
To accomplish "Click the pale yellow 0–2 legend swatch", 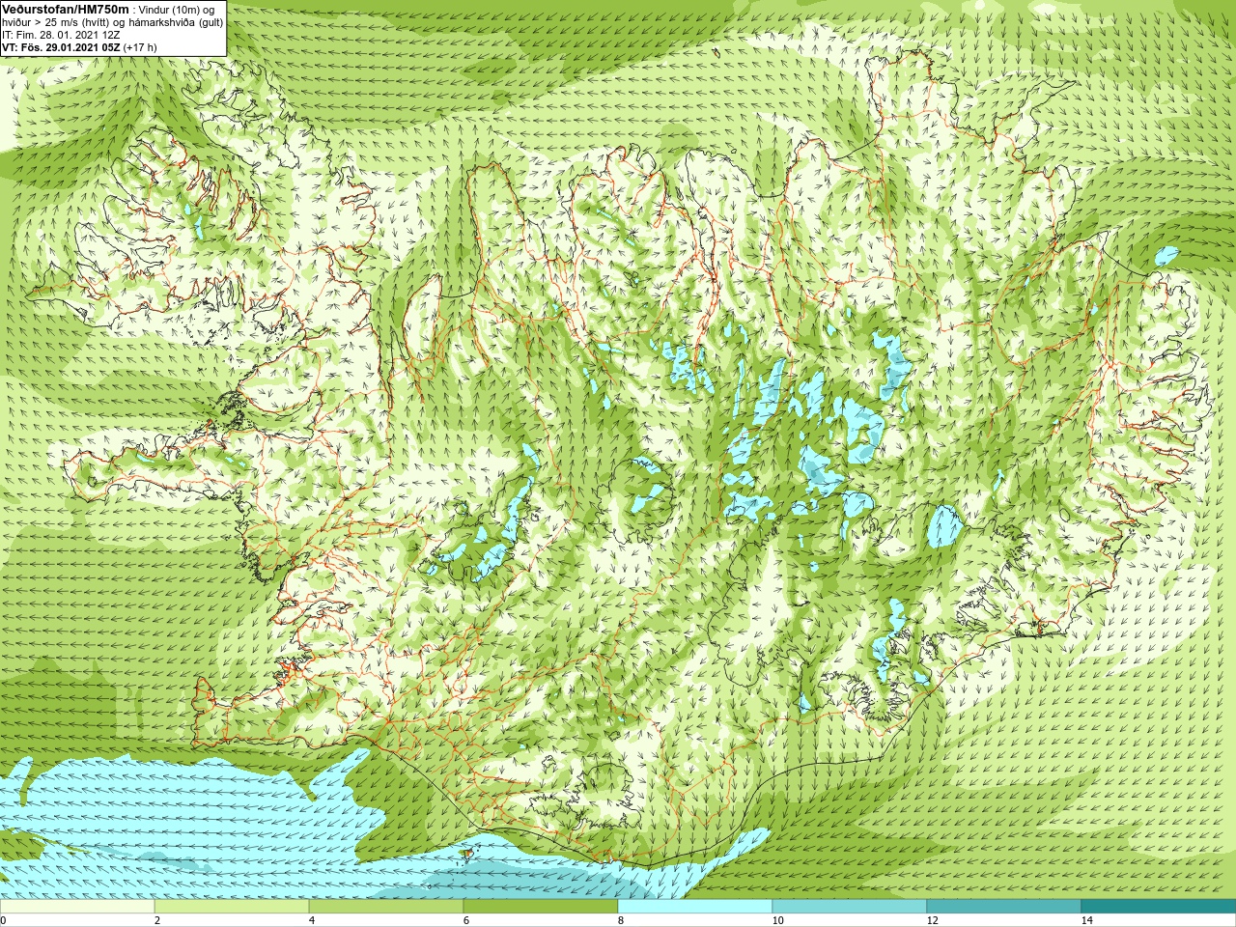I will point(77,907).
